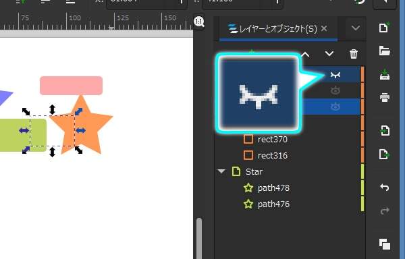Image resolution: width=405 pixels, height=259 pixels.
Task: Click the star icon beside path476
Action: tap(248, 204)
